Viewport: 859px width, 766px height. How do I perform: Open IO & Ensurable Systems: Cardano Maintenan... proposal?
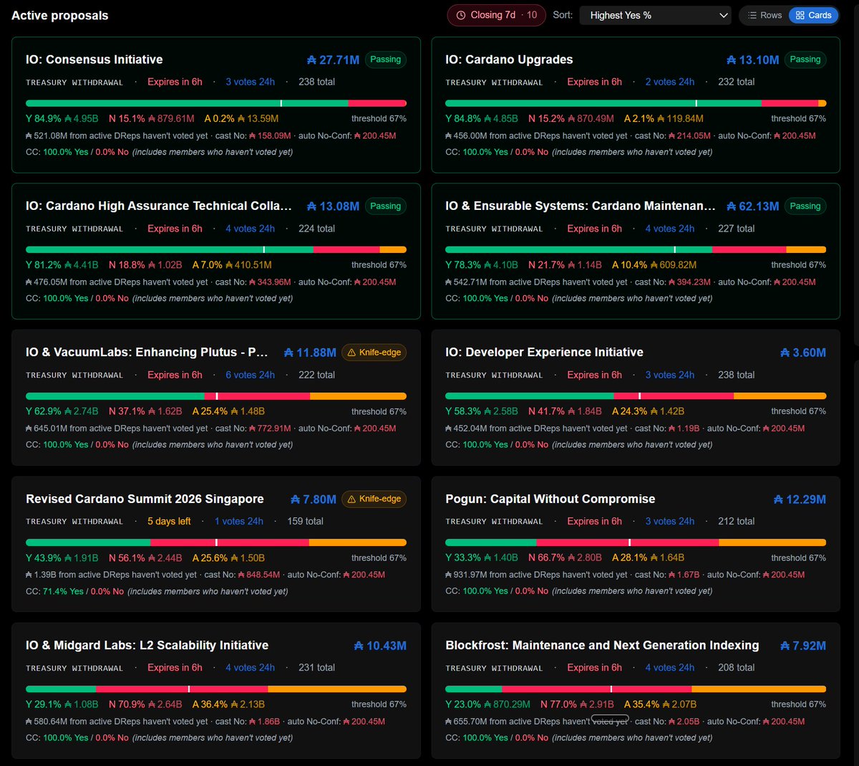(581, 206)
